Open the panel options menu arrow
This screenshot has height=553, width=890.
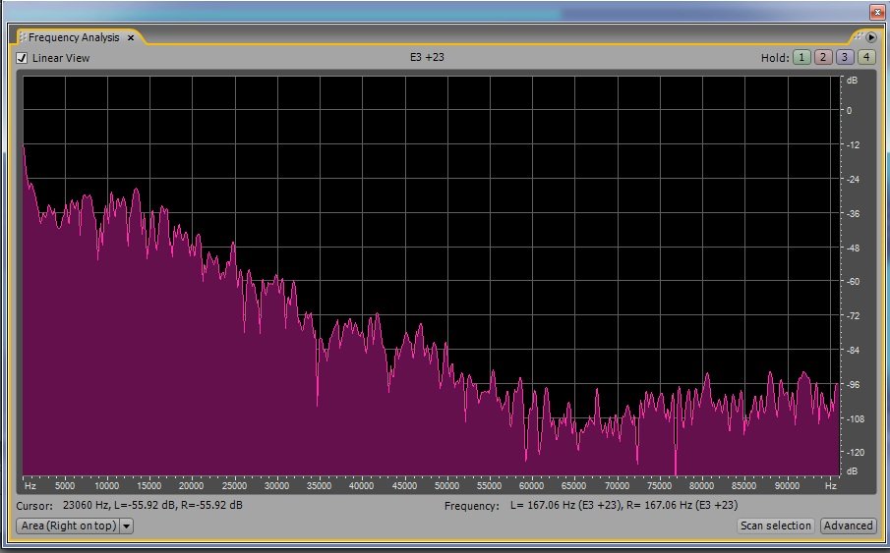pos(871,37)
